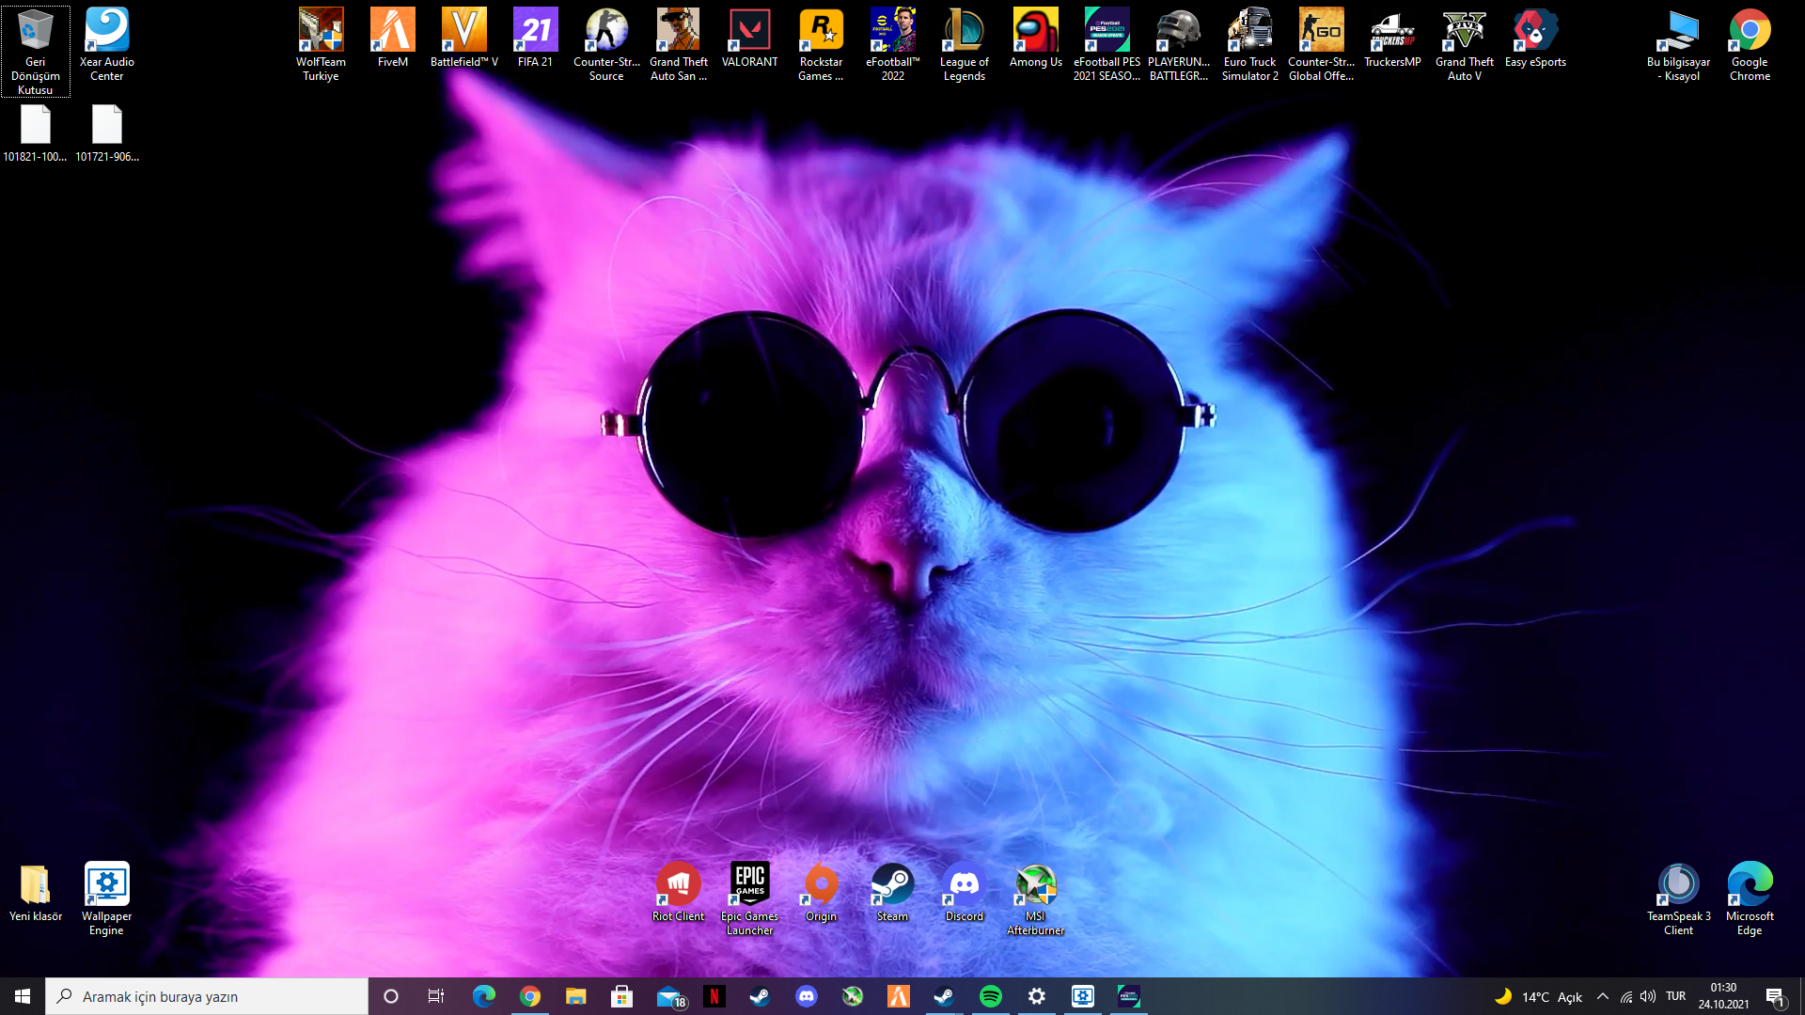Open Microsoft Edge from the taskbar
This screenshot has height=1015, width=1805.
483,996
